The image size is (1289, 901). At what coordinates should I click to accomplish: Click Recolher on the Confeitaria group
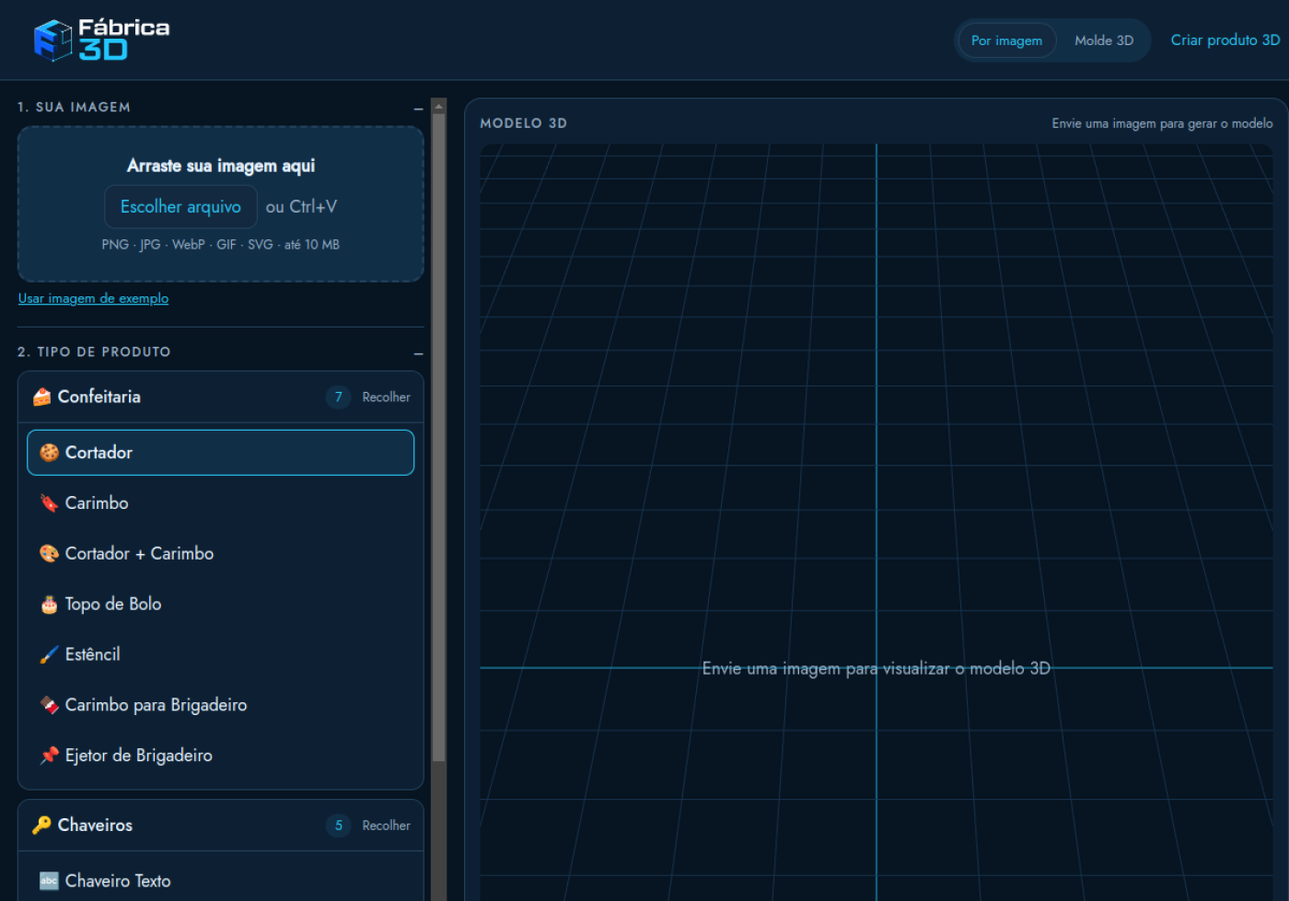click(x=386, y=398)
